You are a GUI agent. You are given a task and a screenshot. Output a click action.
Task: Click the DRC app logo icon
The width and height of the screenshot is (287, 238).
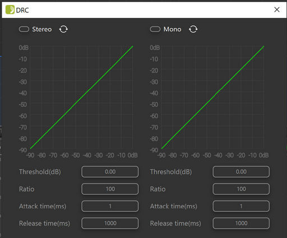(10, 10)
